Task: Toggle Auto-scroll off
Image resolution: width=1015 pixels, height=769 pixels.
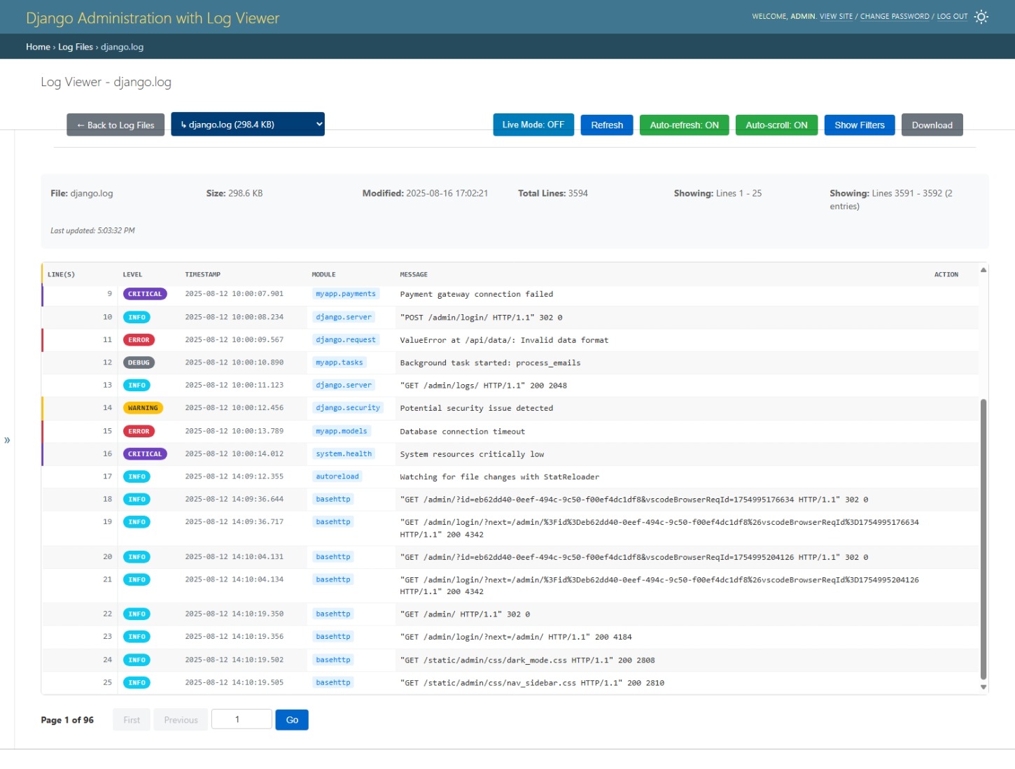Action: pyautogui.click(x=776, y=125)
